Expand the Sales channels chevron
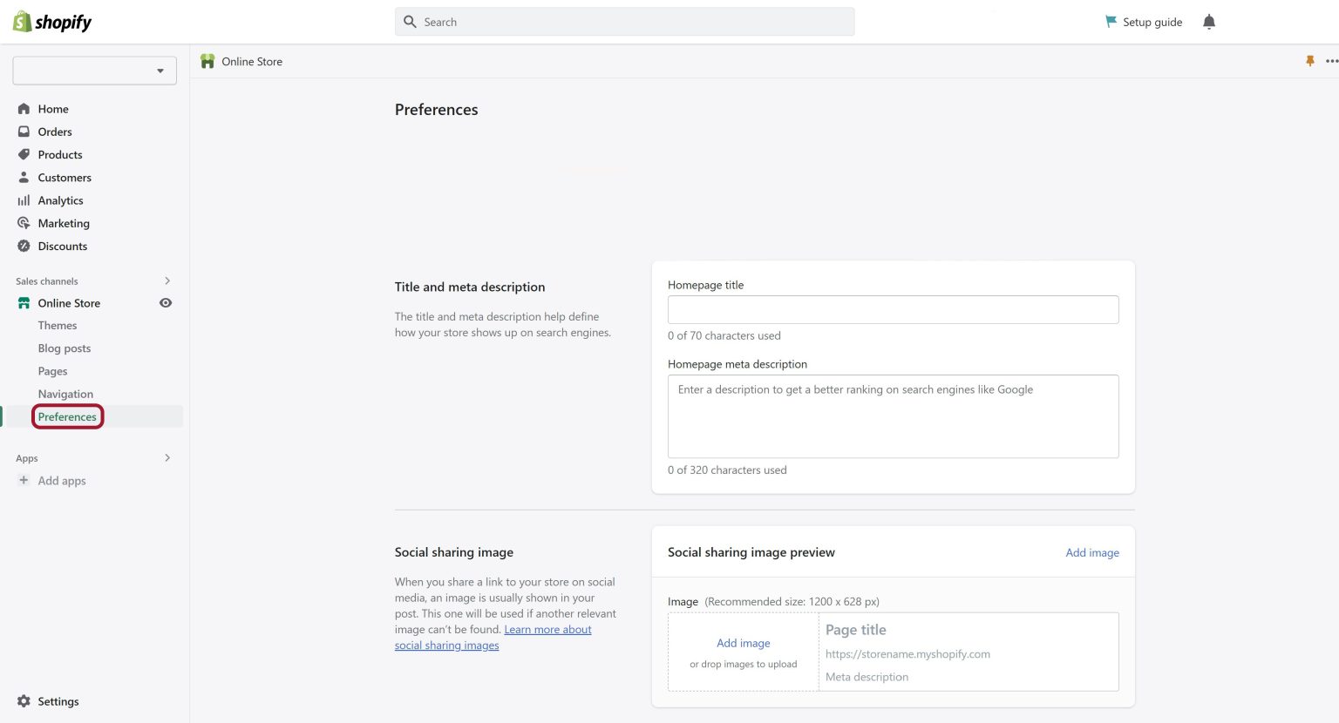This screenshot has width=1339, height=723. pyautogui.click(x=167, y=280)
